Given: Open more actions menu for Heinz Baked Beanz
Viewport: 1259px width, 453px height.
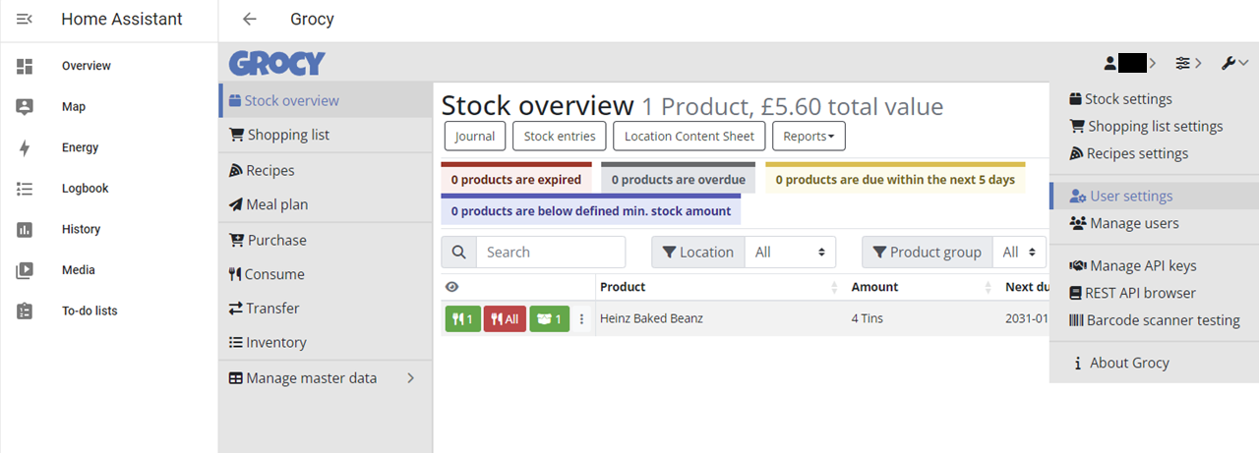Looking at the screenshot, I should coord(581,319).
